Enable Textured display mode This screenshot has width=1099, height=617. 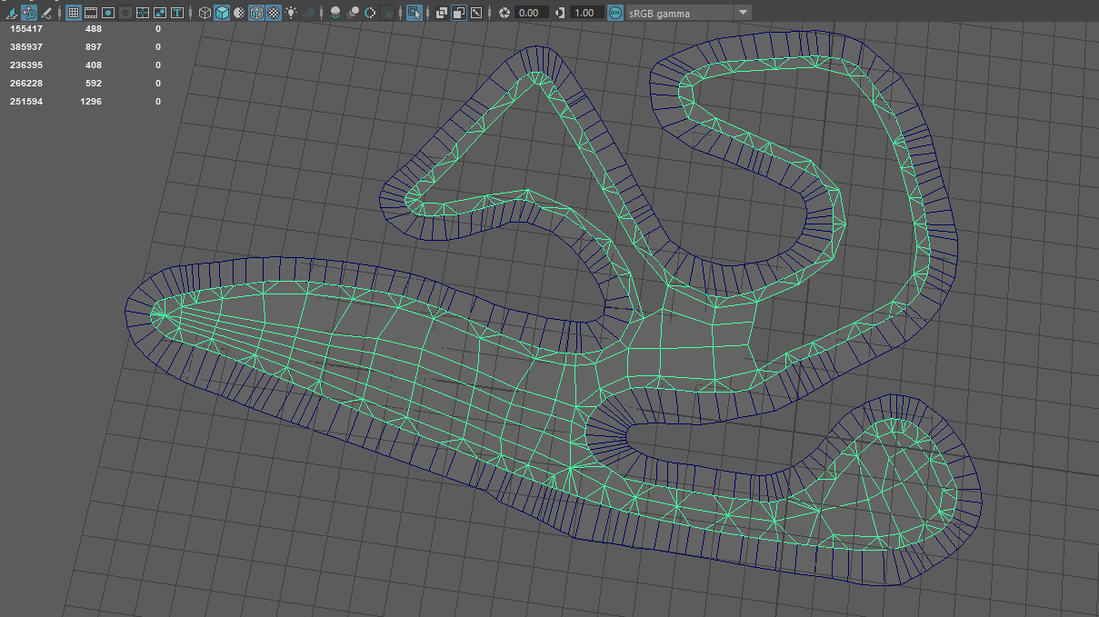[273, 13]
